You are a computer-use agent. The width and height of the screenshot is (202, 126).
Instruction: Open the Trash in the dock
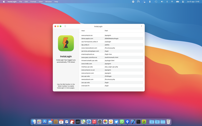coord(168,122)
